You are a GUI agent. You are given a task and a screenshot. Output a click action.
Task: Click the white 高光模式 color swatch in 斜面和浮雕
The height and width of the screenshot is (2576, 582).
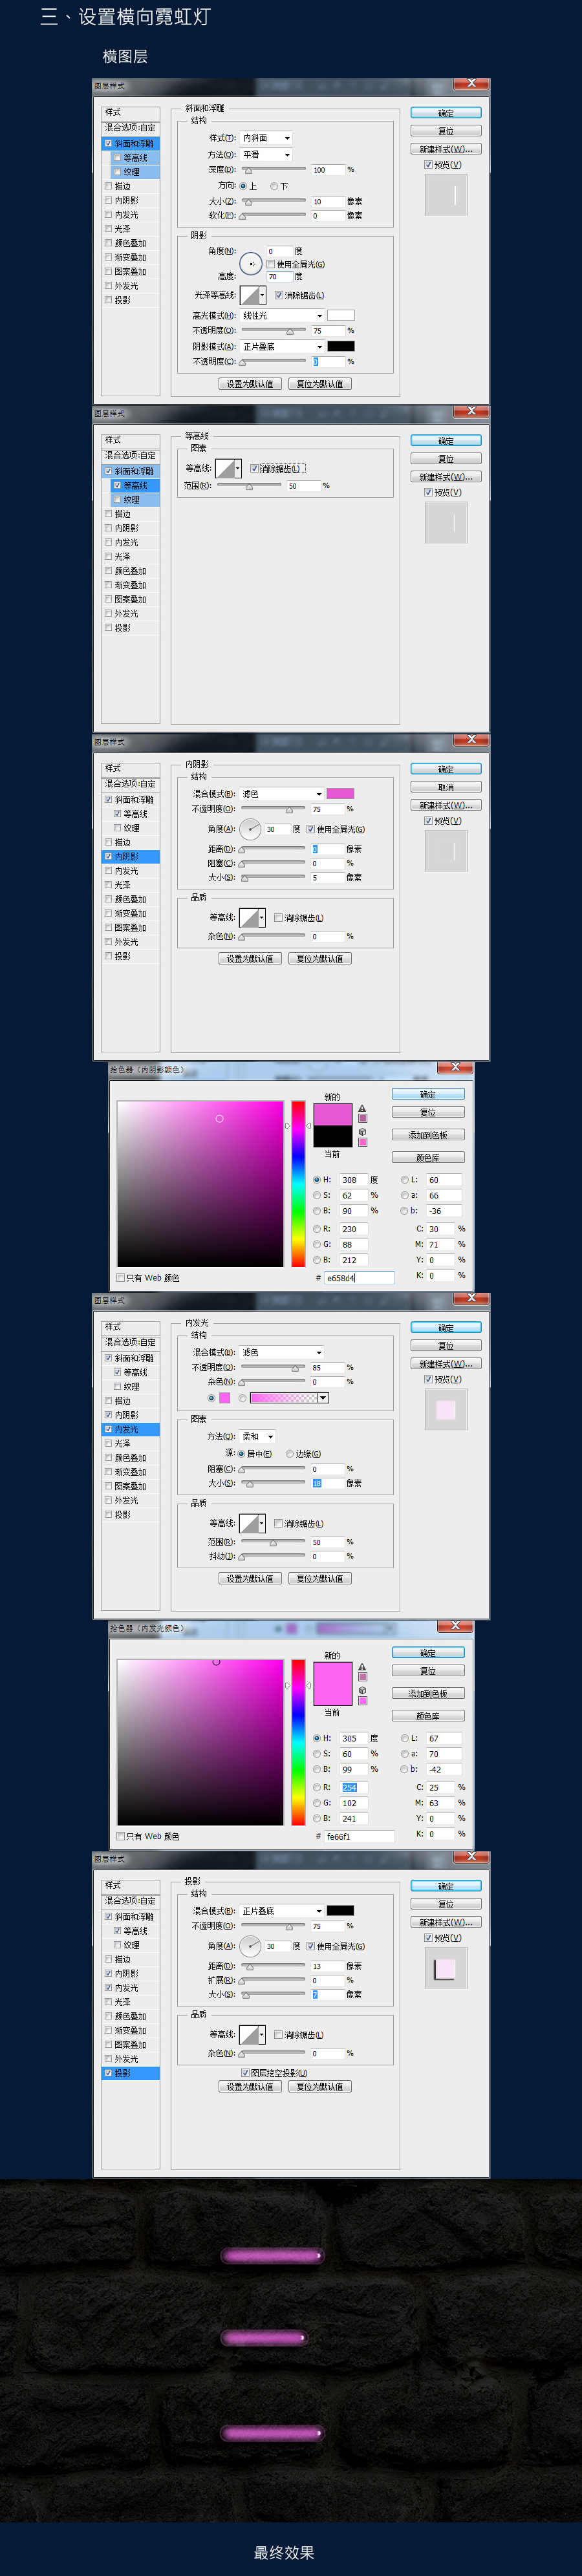point(341,316)
